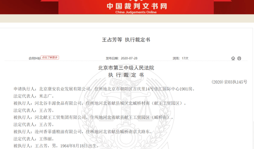Screen dimensions: 254x149
Task: Click the line 法定代表人：米志广
Action: click(x=34, y=96)
